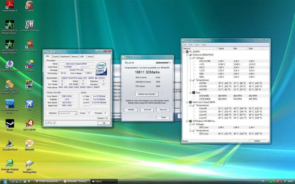Collapse the Fans node in Hardware Monitor
Screen dimensions: 295x184
190,93
